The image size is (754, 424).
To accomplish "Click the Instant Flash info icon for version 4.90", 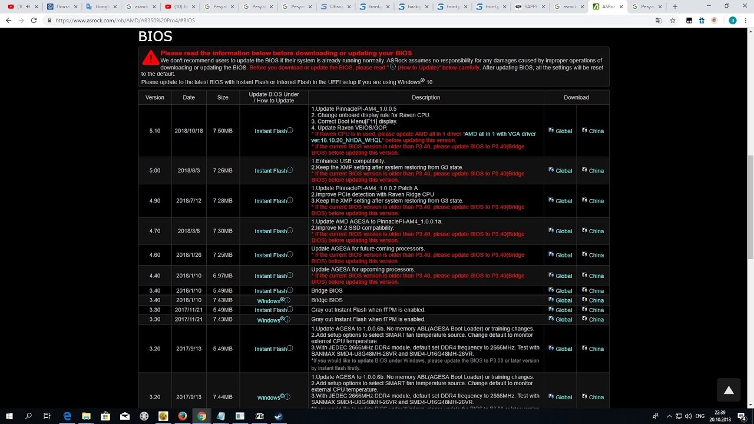I will (x=290, y=200).
